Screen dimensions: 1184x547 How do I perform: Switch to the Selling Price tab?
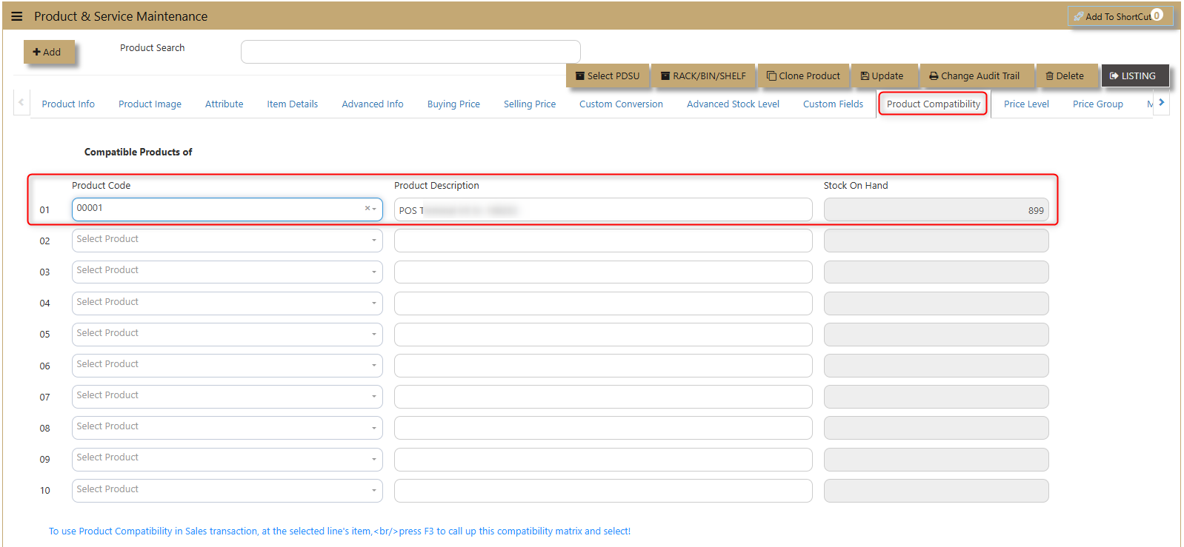click(x=530, y=104)
